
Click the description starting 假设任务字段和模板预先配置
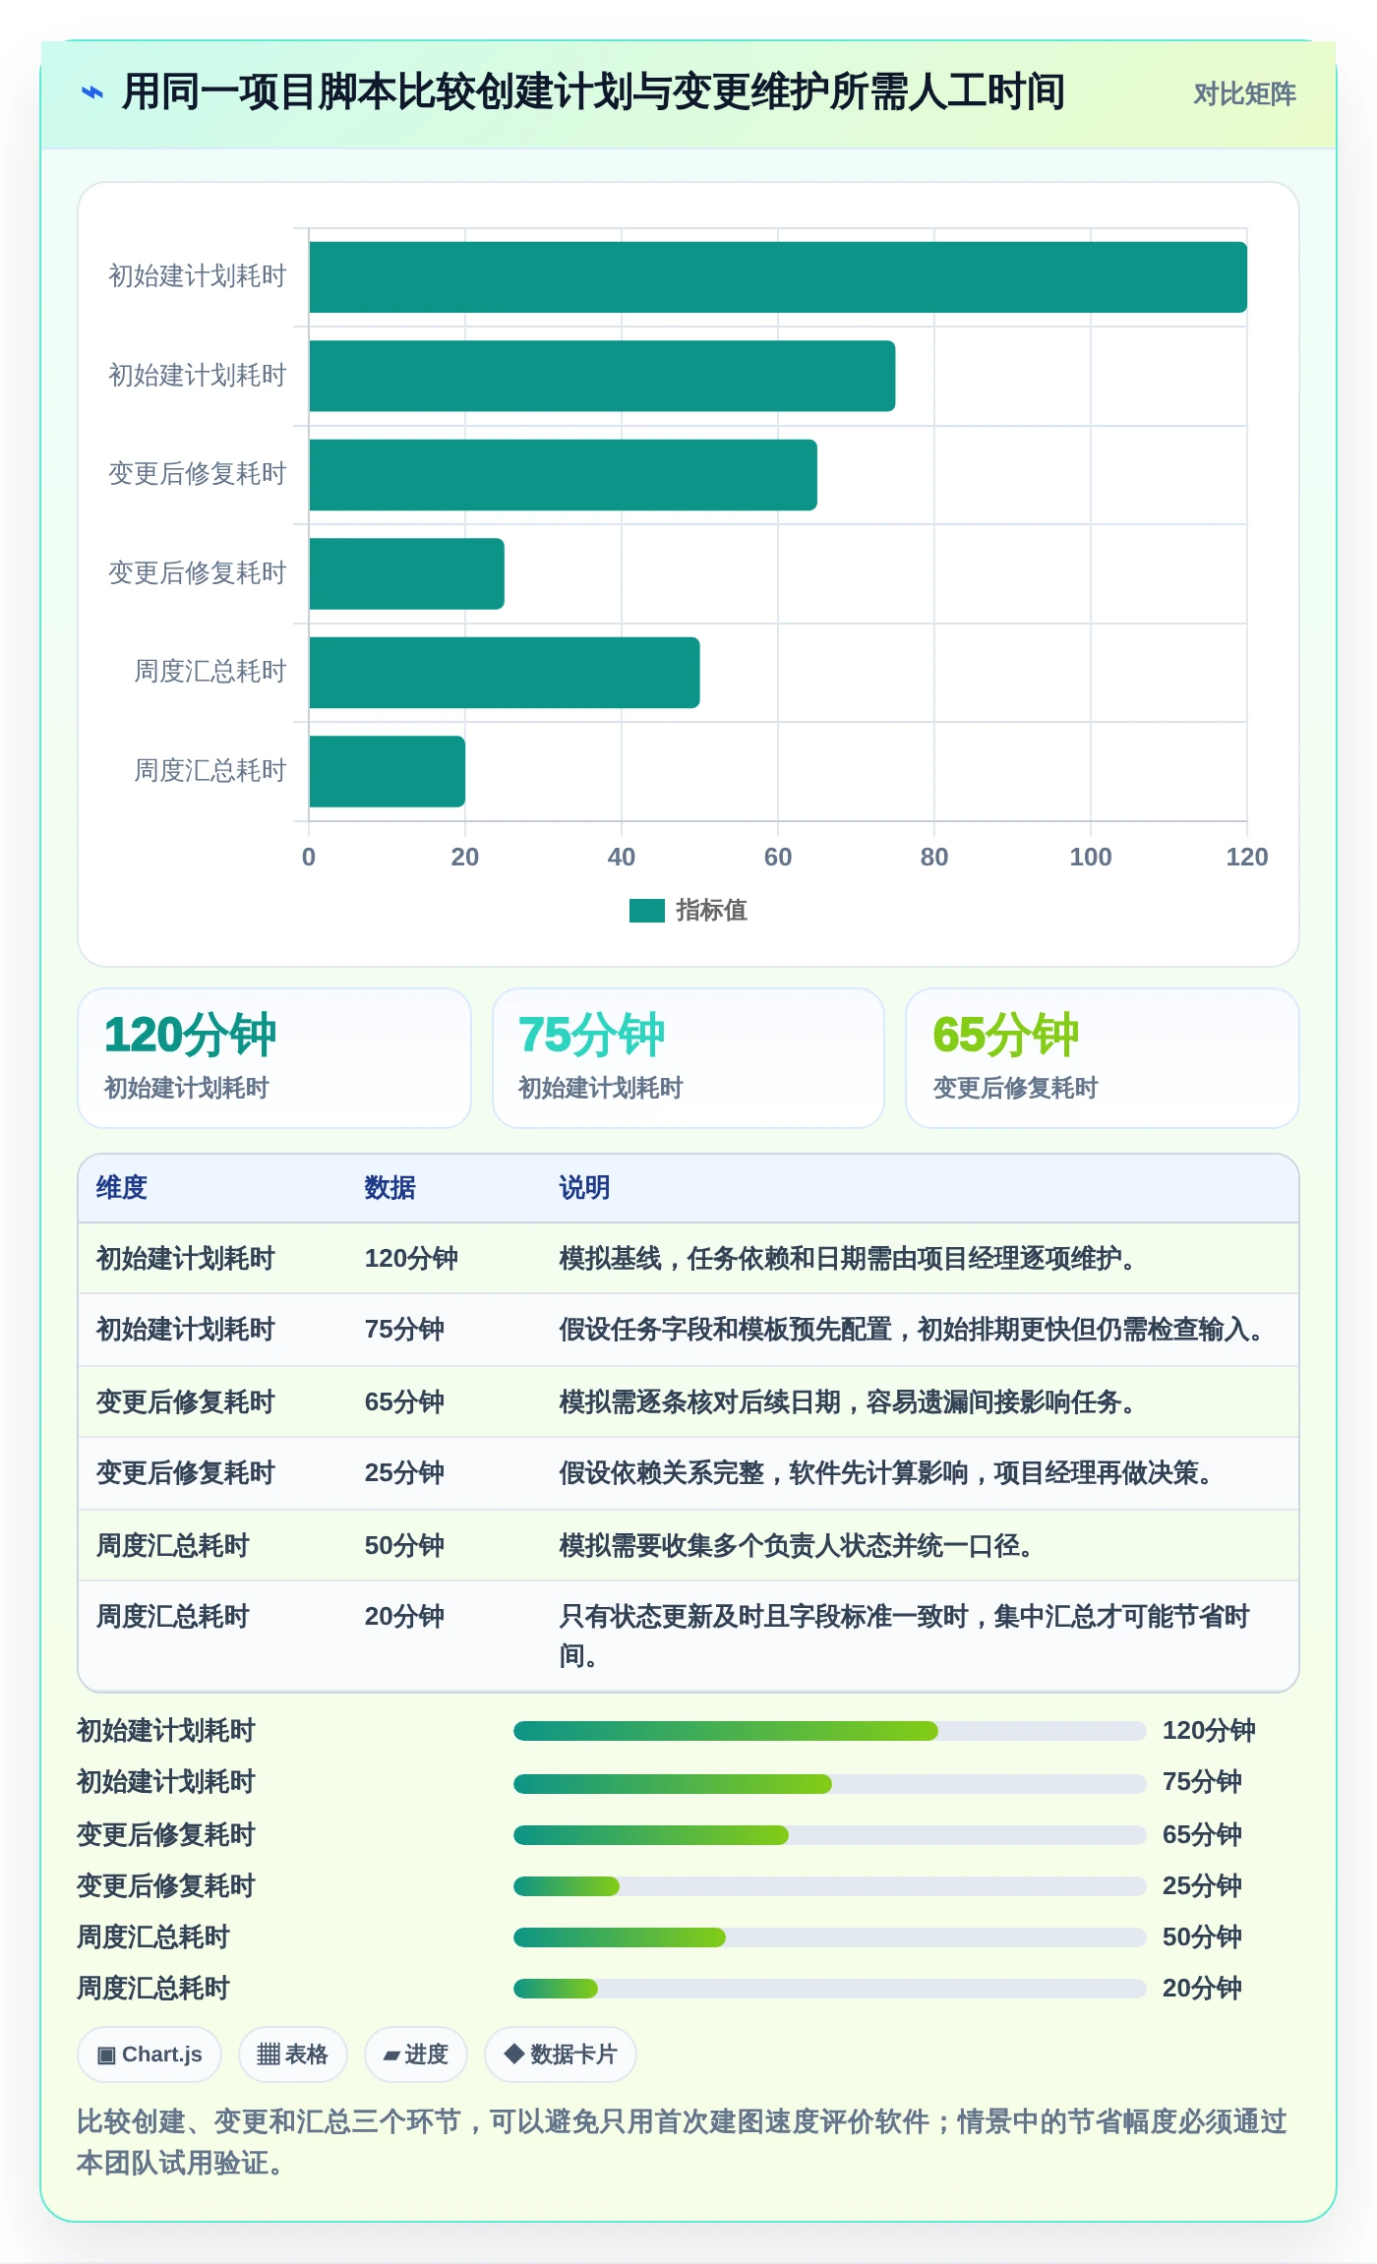click(x=911, y=1330)
